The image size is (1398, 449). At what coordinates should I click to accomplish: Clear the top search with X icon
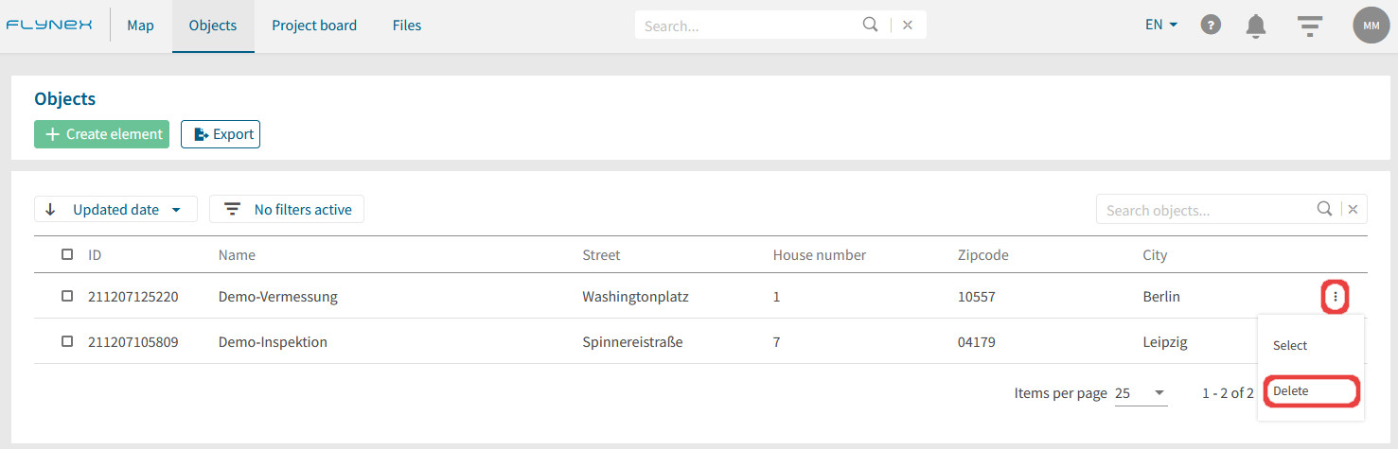[907, 26]
